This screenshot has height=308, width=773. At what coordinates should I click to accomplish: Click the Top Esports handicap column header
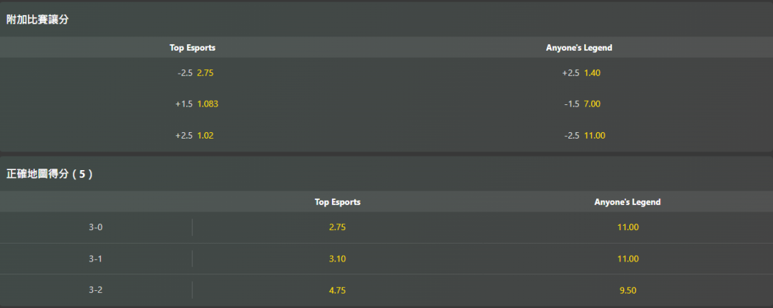click(x=193, y=48)
